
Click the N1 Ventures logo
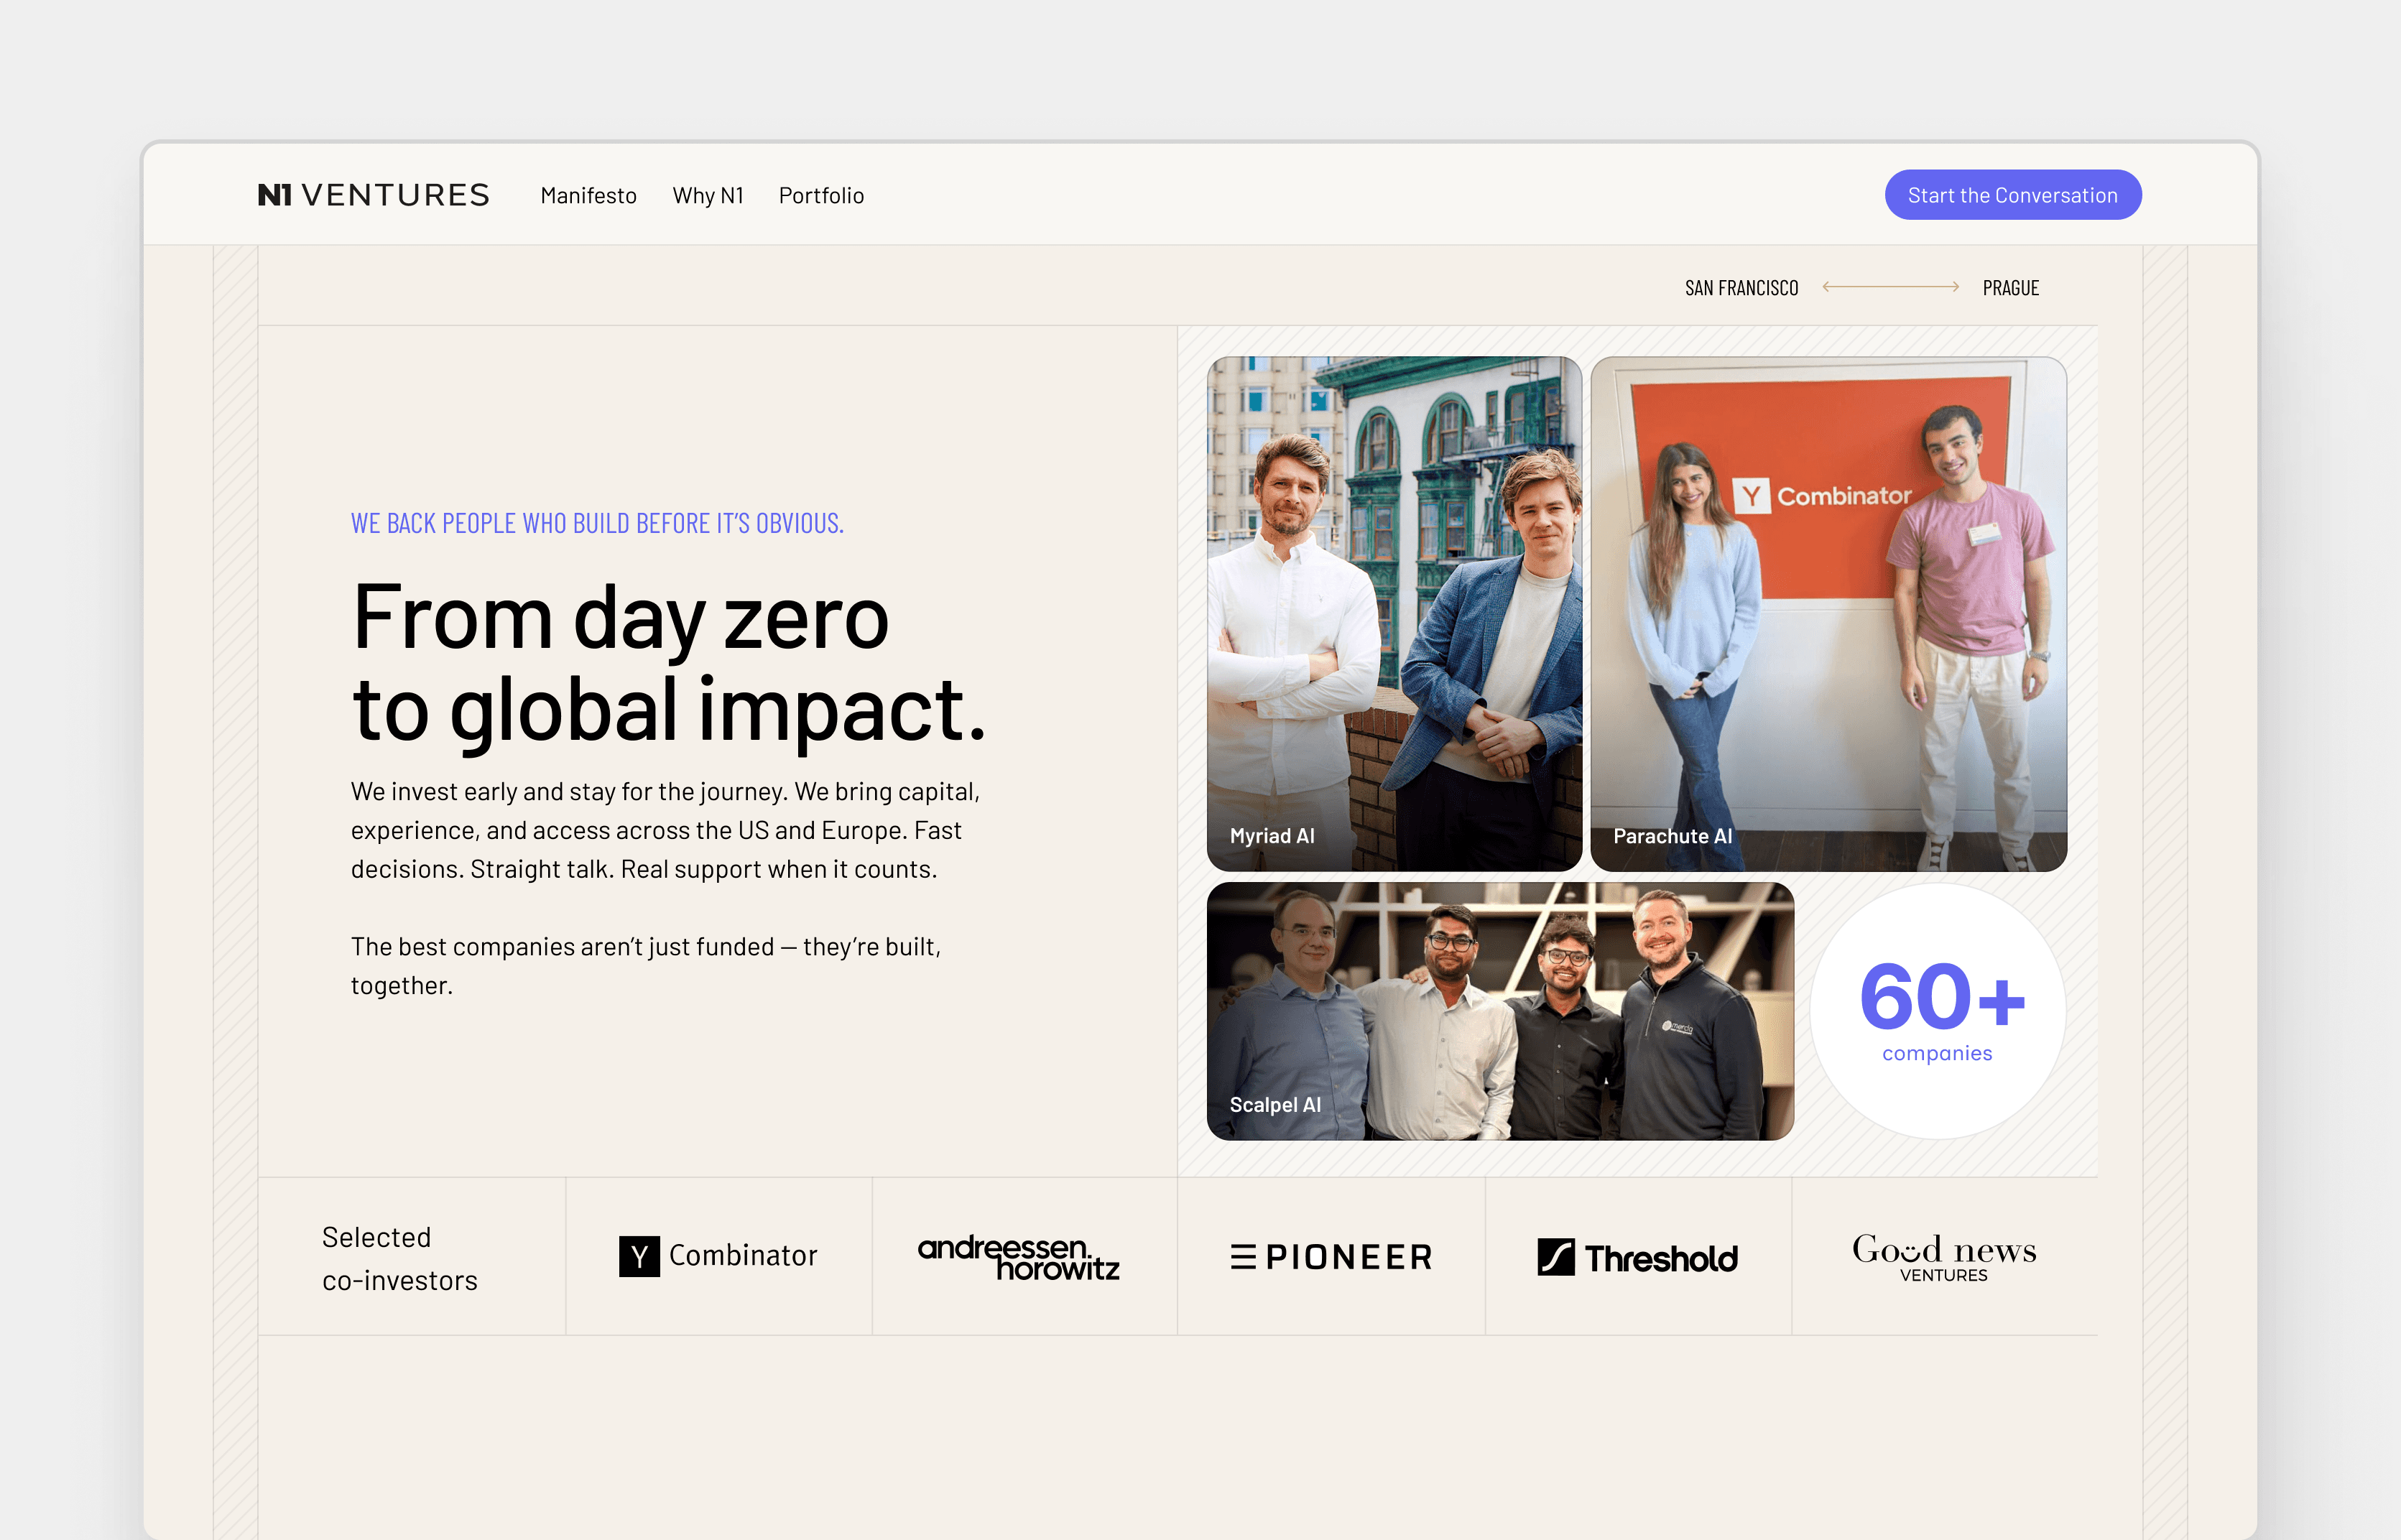373,195
